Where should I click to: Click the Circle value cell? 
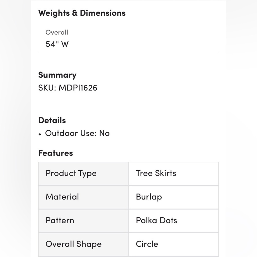pos(173,244)
